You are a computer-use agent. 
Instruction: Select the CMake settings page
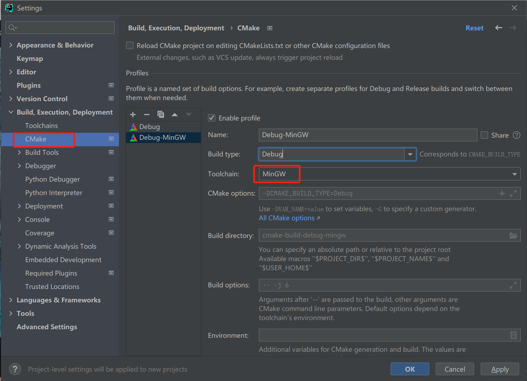pyautogui.click(x=36, y=139)
